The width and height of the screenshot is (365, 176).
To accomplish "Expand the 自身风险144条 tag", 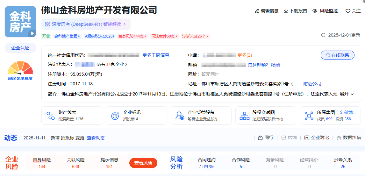I will coord(132,36).
